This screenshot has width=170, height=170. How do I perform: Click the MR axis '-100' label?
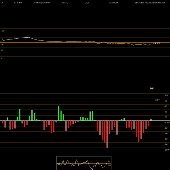167,150
